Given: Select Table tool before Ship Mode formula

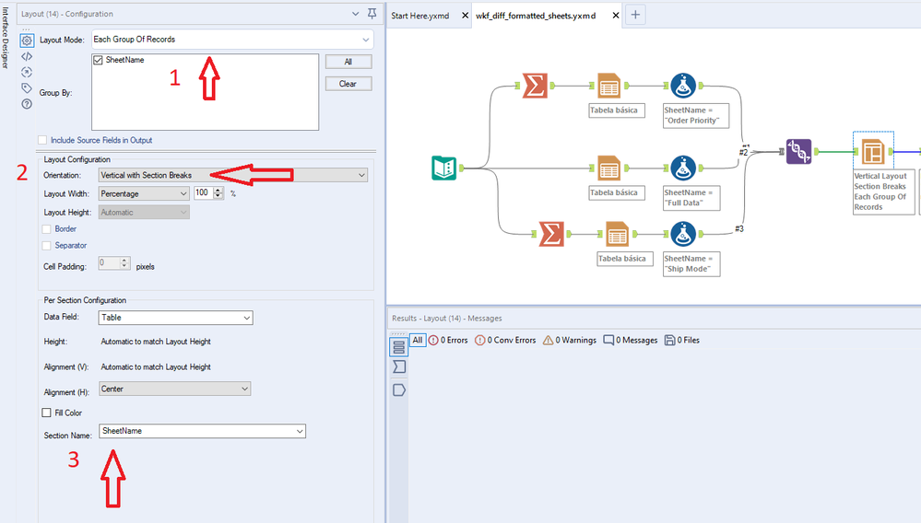Looking at the screenshot, I should point(617,234).
